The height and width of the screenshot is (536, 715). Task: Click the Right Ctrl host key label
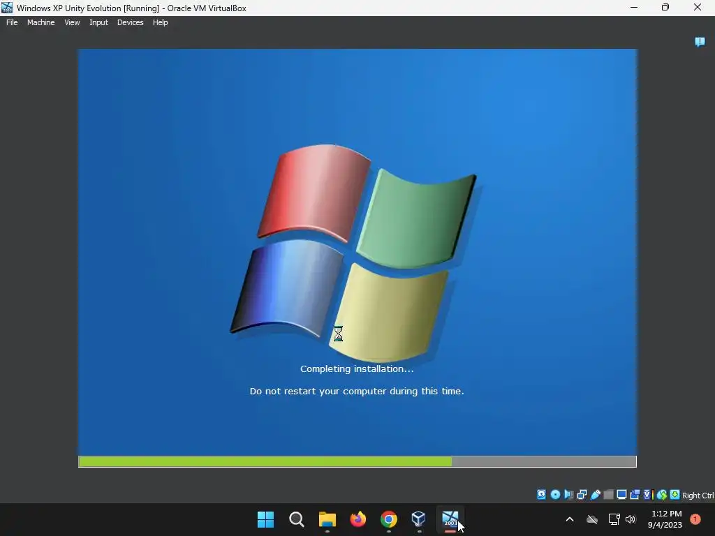coord(698,496)
